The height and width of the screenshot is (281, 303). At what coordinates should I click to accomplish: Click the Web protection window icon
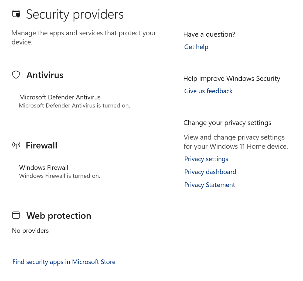coord(16,215)
